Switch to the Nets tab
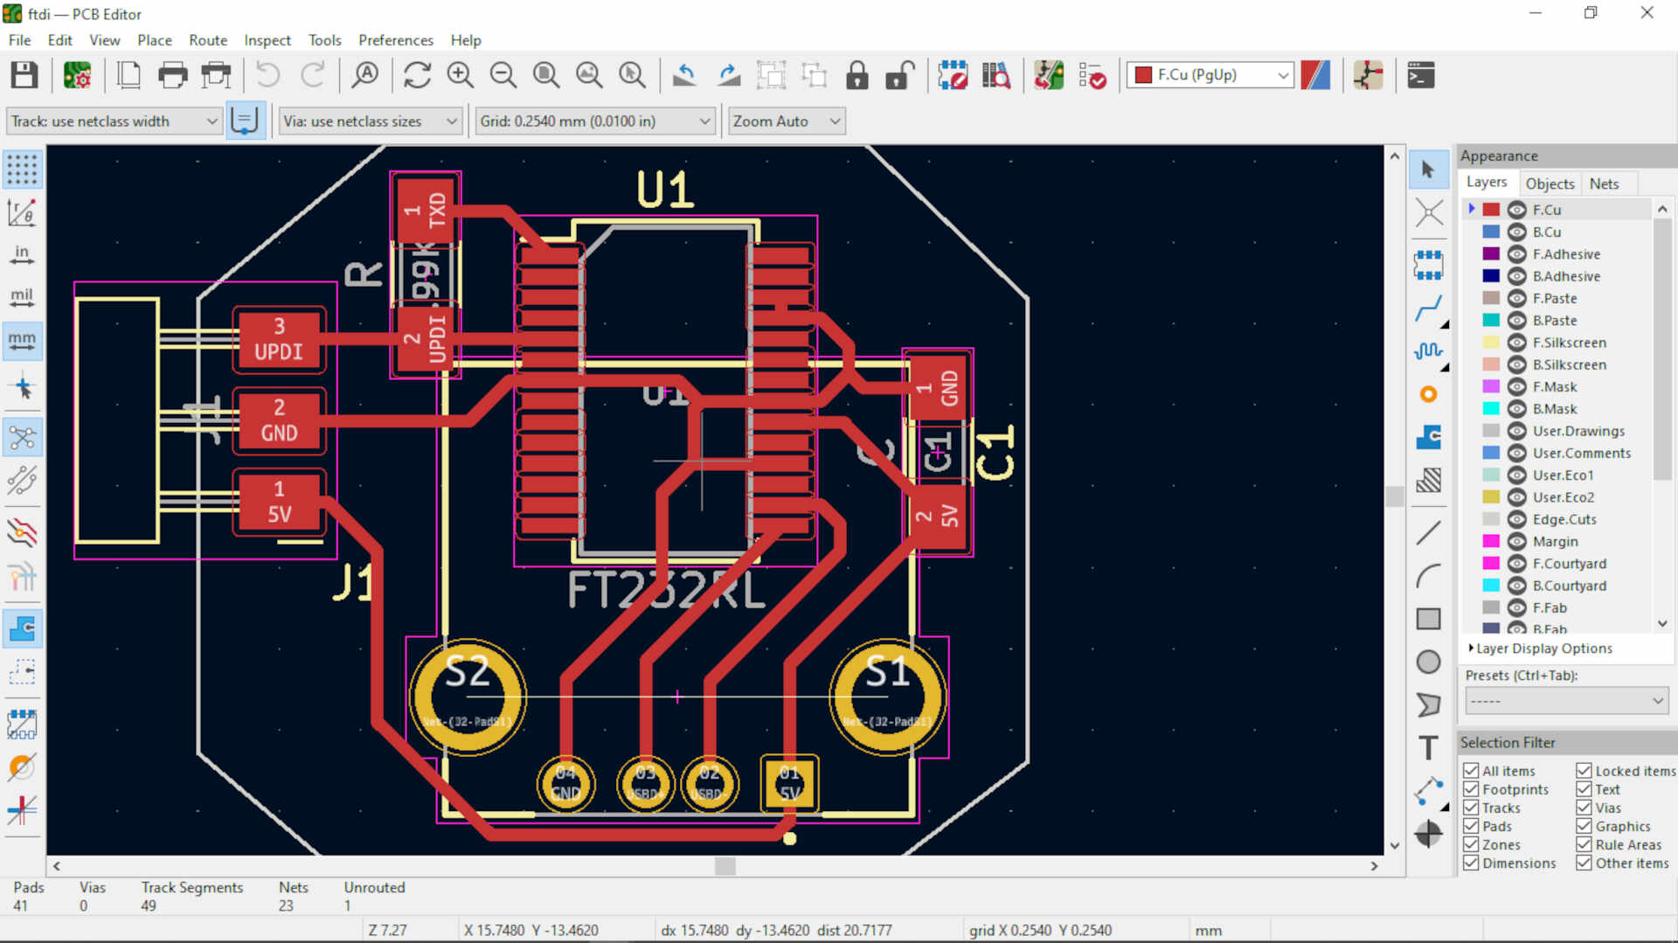Image resolution: width=1678 pixels, height=943 pixels. click(x=1608, y=184)
